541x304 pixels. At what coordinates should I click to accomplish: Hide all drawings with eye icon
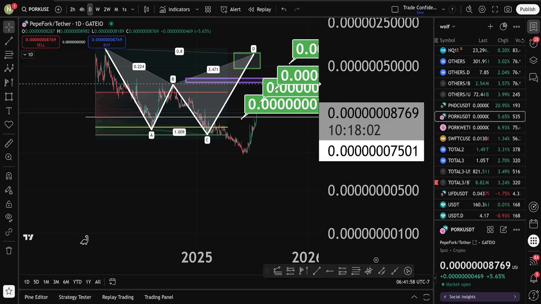9,218
